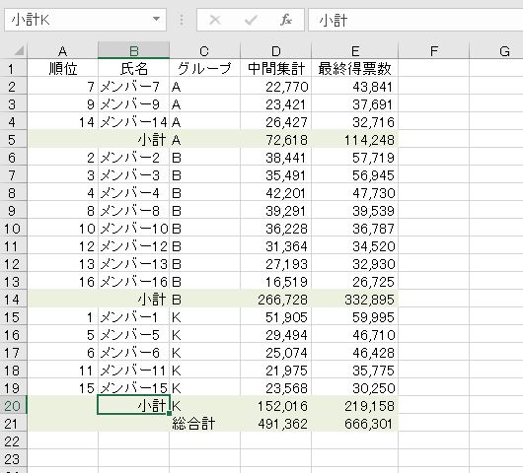The width and height of the screenshot is (523, 473).
Task: Click the 総合計 cell
Action: pyautogui.click(x=204, y=424)
